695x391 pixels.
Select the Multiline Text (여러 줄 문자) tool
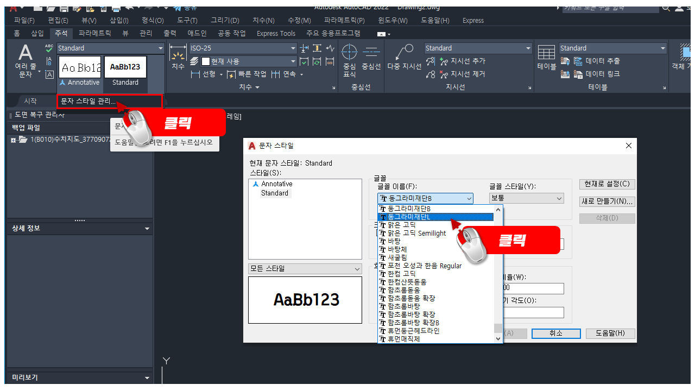pyautogui.click(x=26, y=61)
